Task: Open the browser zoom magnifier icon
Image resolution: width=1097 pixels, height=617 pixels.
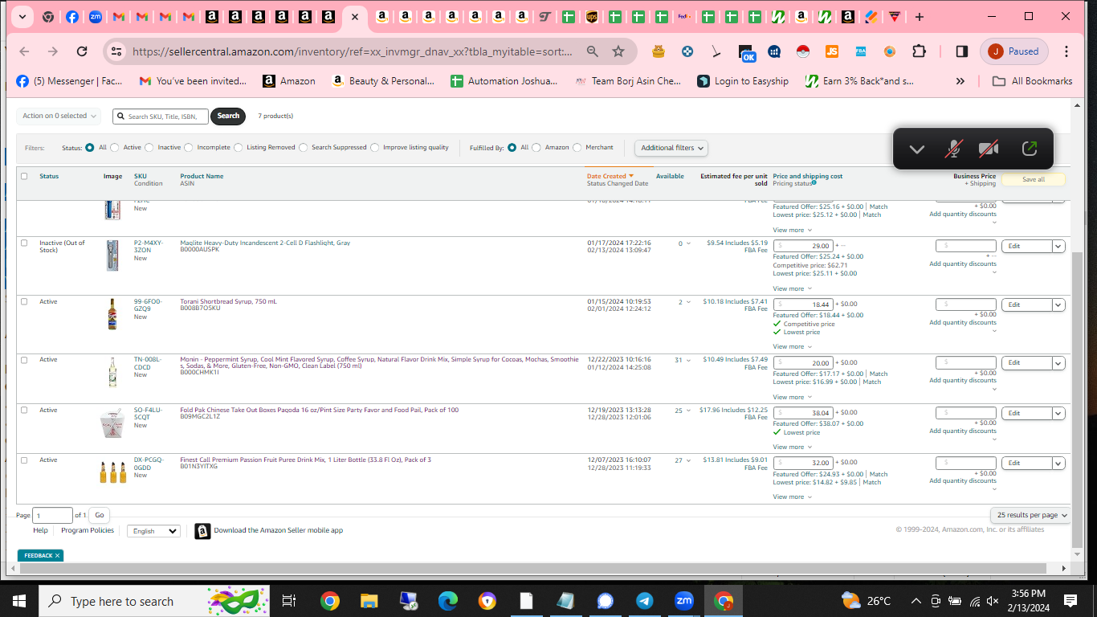Action: (593, 51)
